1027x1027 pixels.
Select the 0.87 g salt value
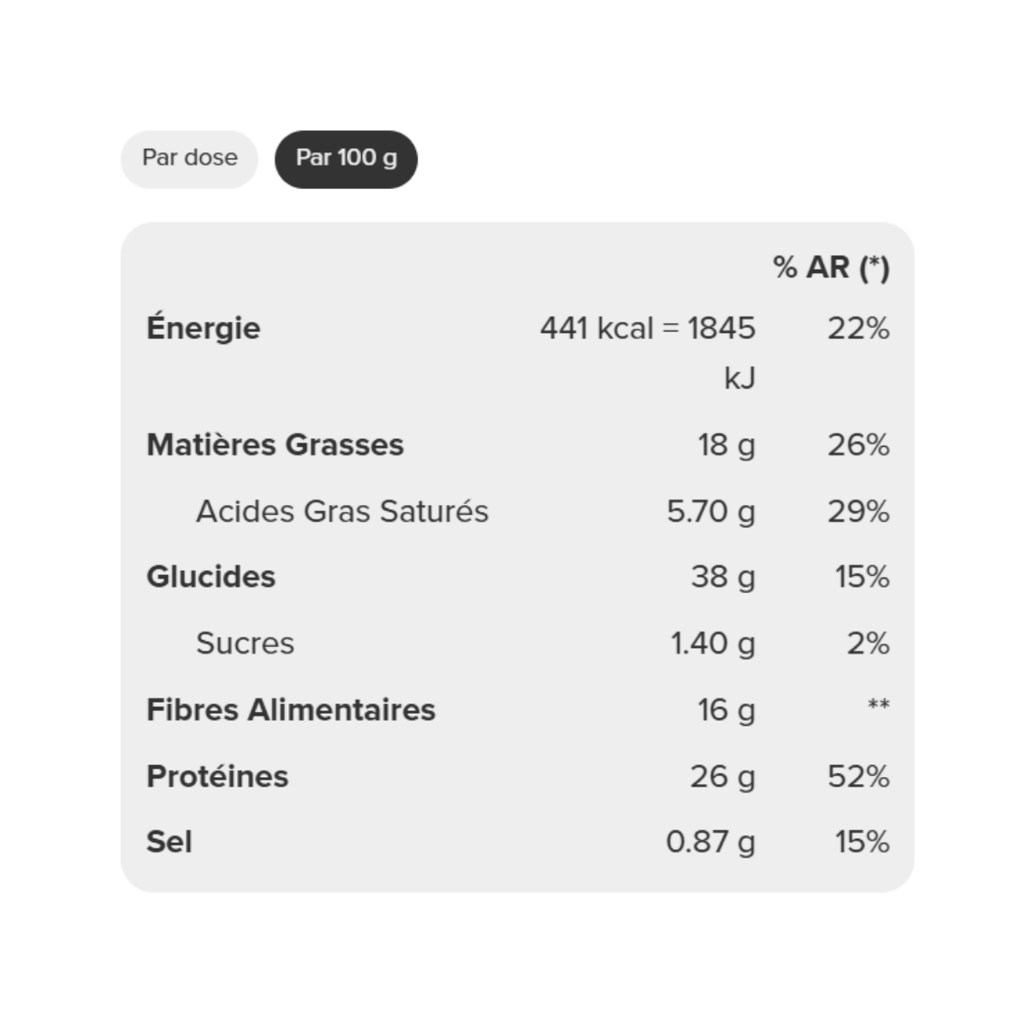[x=711, y=843]
